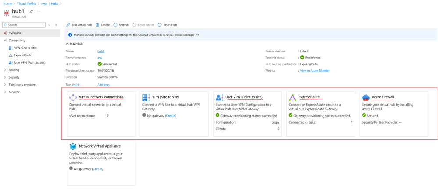Image resolution: width=438 pixels, height=189 pixels.
Task: Open the View in Azure Monitor link
Action: click(x=314, y=70)
